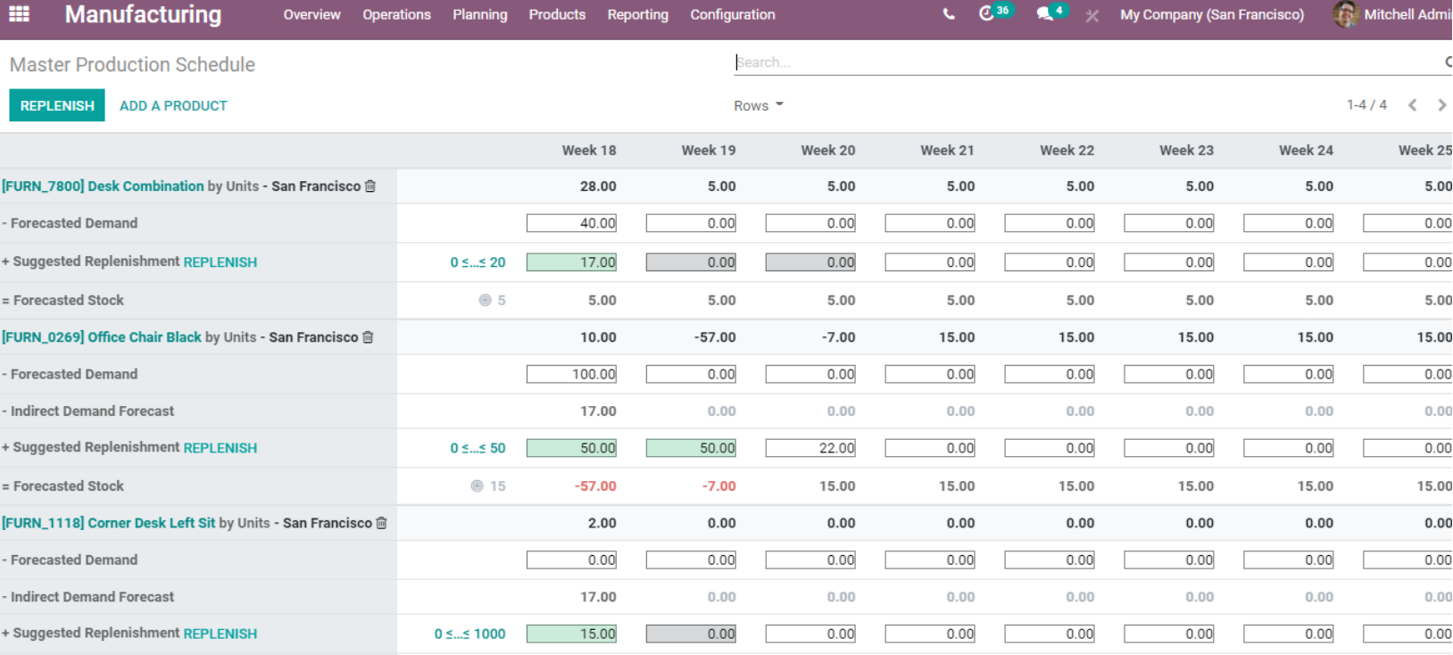The image size is (1453, 655).
Task: Click Office Chair Indirect Demand Forecast 17.00
Action: pos(598,410)
